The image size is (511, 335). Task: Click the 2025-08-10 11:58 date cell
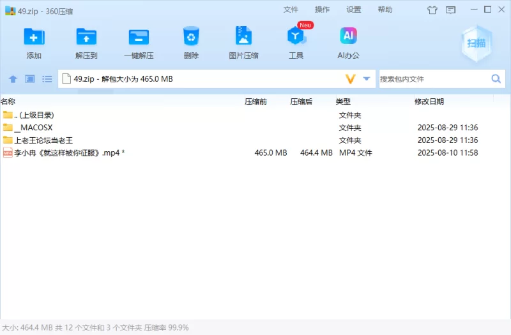448,153
